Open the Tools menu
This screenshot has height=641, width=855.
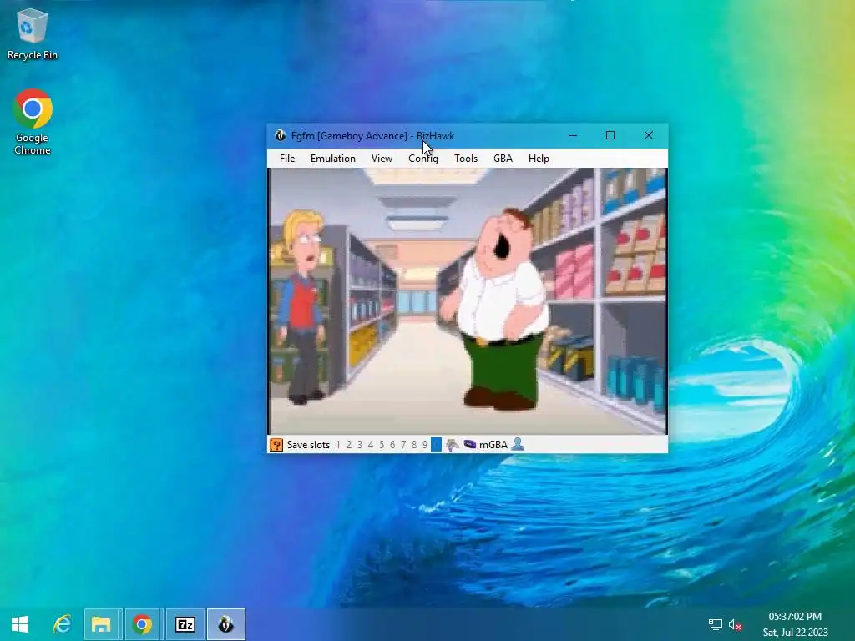466,159
